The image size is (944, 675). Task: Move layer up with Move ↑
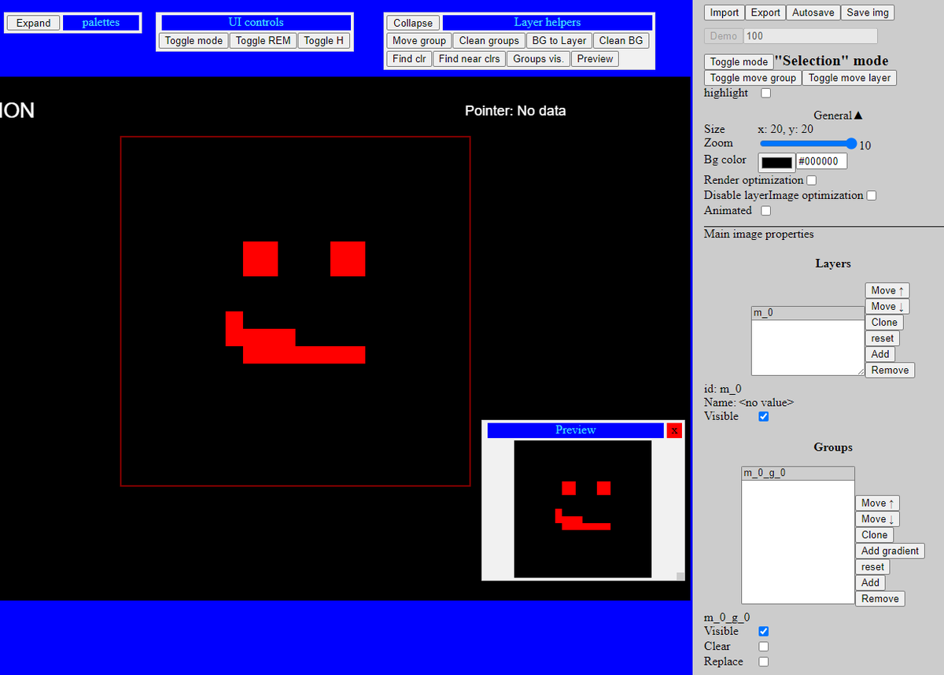pos(888,291)
